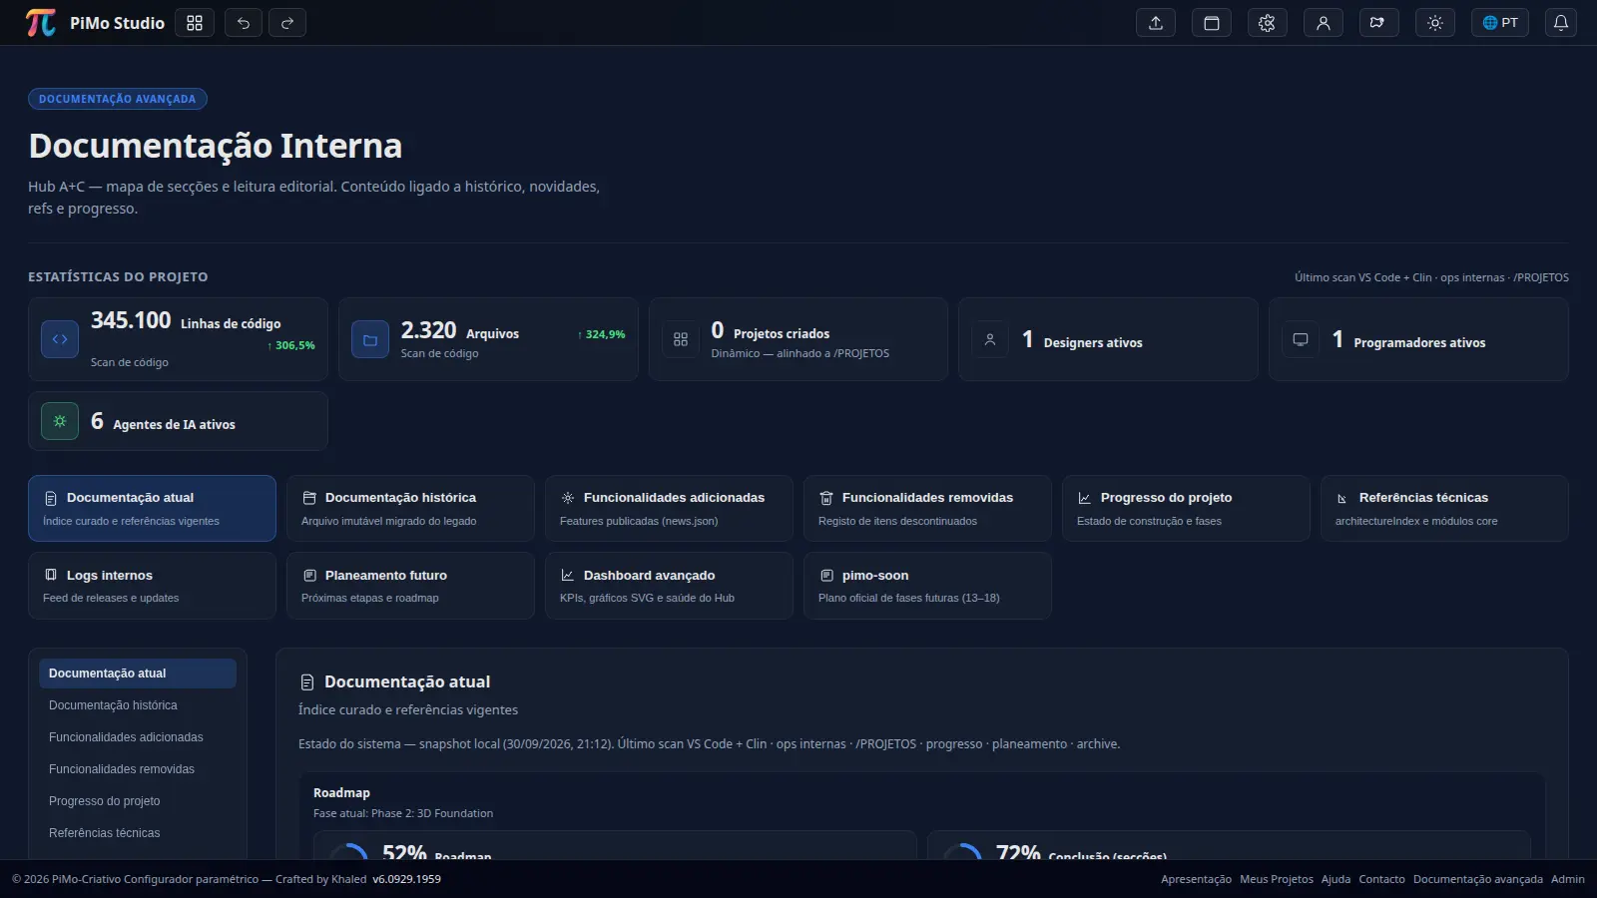Open the Admin footer link
1597x898 pixels.
pos(1568,879)
